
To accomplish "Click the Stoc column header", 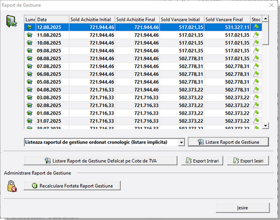I will (x=256, y=20).
